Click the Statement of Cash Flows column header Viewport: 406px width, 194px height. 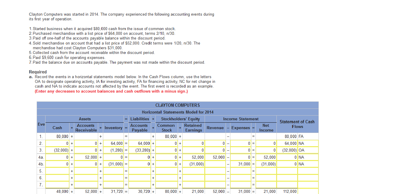(x=297, y=124)
